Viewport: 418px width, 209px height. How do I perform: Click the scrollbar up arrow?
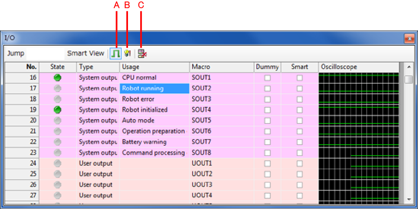click(409, 67)
